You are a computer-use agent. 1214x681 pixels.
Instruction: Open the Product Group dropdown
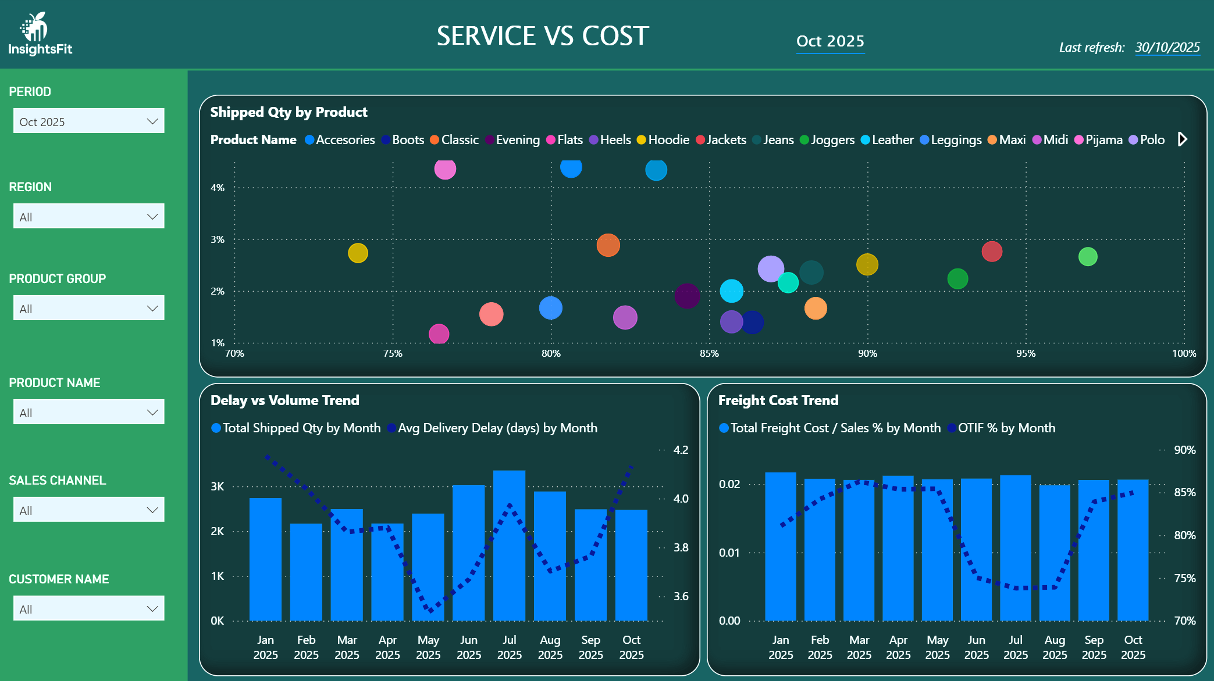(88, 309)
